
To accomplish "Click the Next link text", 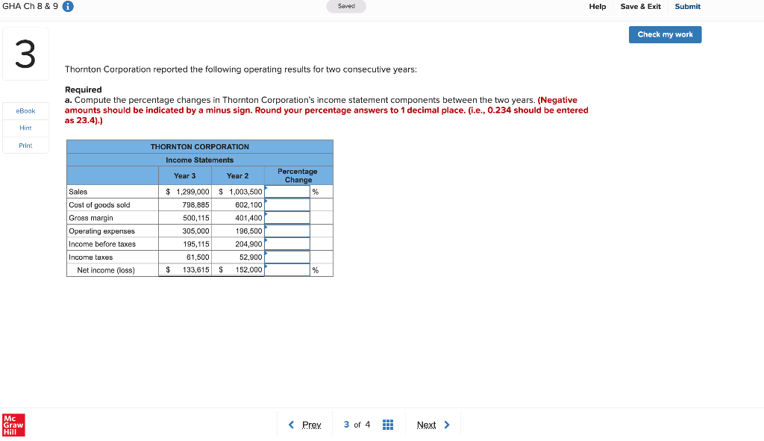I will [426, 425].
